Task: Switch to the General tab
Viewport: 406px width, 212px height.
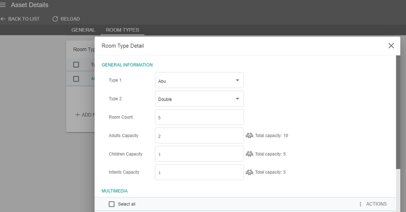Action: (83, 30)
